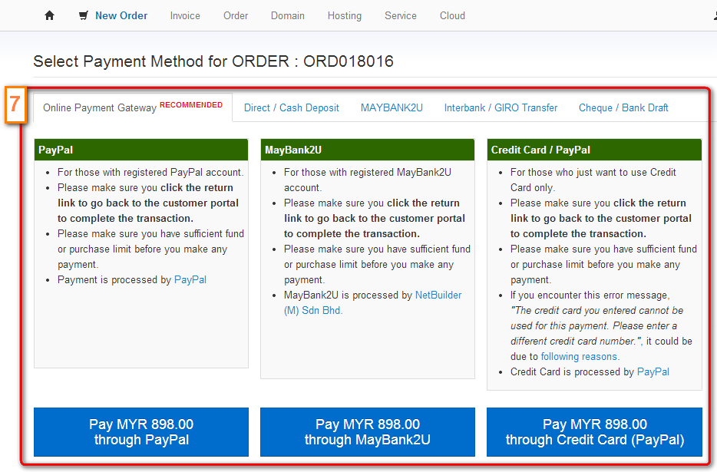The width and height of the screenshot is (717, 472).
Task: Switch to Cheque / Bank Draft tab
Action: pyautogui.click(x=623, y=108)
